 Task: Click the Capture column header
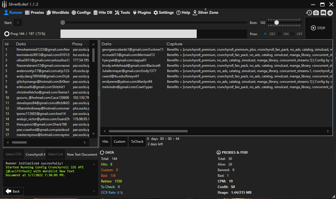pos(174,44)
